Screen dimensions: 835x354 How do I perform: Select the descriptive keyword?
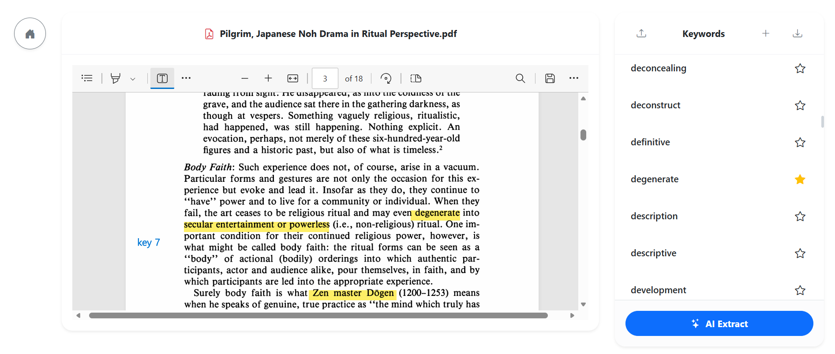(x=653, y=253)
